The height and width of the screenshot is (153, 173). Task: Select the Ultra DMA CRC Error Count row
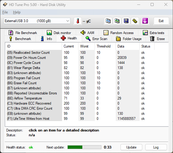(81, 108)
